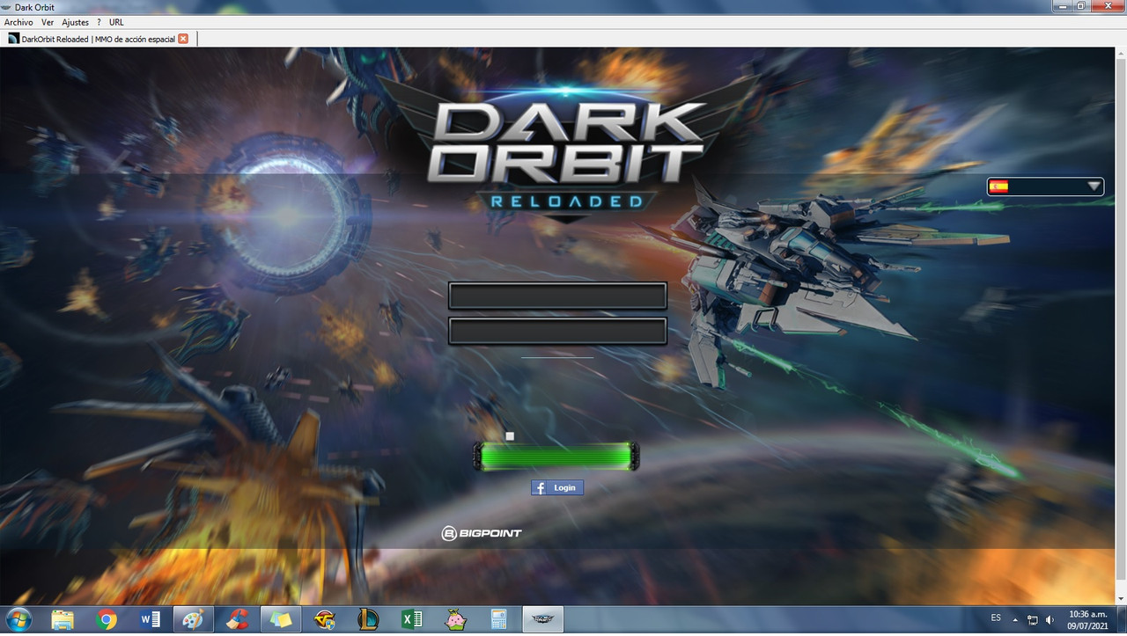1127x636 pixels.
Task: Click the username input field
Action: (x=557, y=296)
